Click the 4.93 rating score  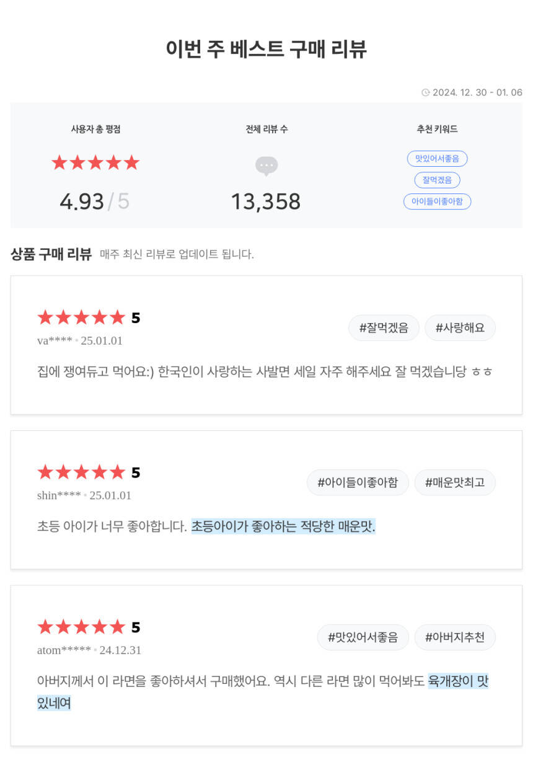pyautogui.click(x=82, y=202)
